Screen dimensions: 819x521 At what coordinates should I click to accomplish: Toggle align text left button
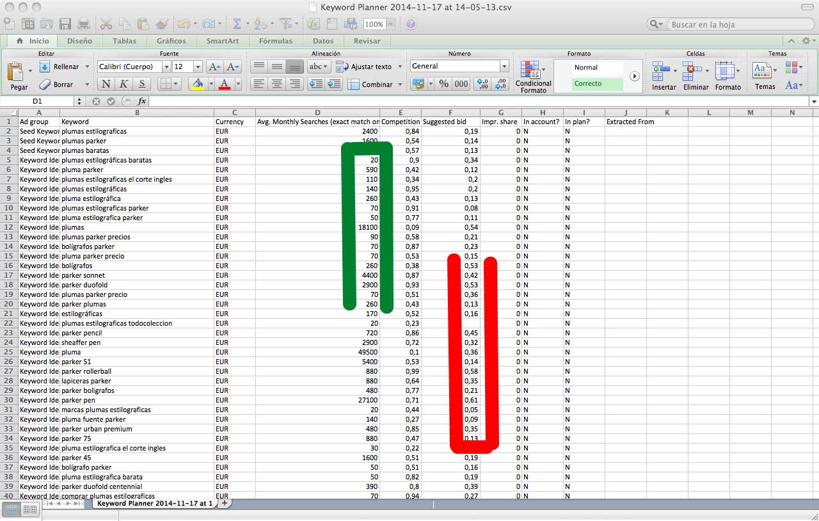(x=258, y=84)
